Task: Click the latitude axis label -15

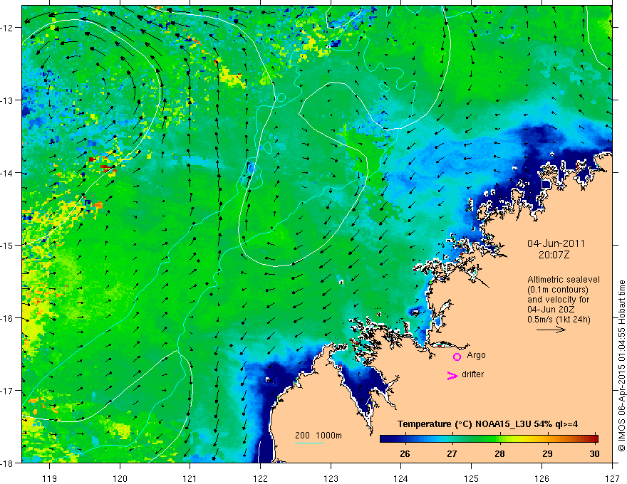Action: pyautogui.click(x=8, y=245)
